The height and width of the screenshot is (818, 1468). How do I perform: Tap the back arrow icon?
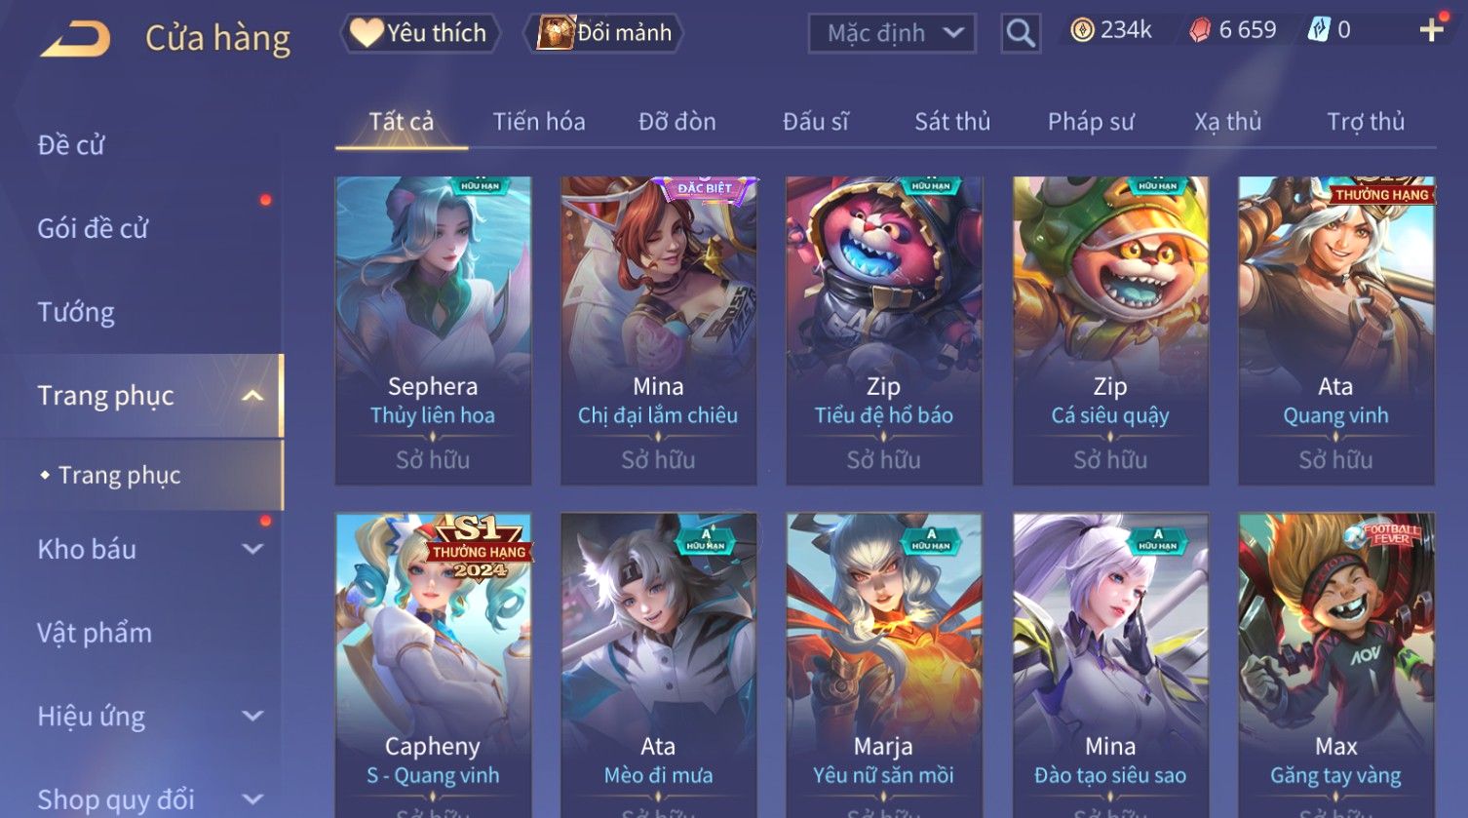75,39
